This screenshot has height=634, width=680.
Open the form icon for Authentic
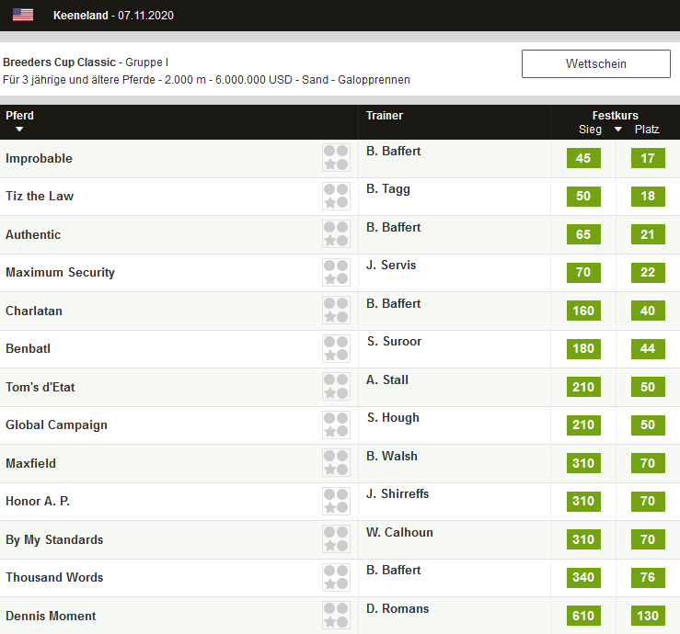(336, 234)
